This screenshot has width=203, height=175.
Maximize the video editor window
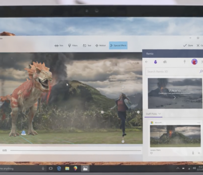(x=198, y=38)
